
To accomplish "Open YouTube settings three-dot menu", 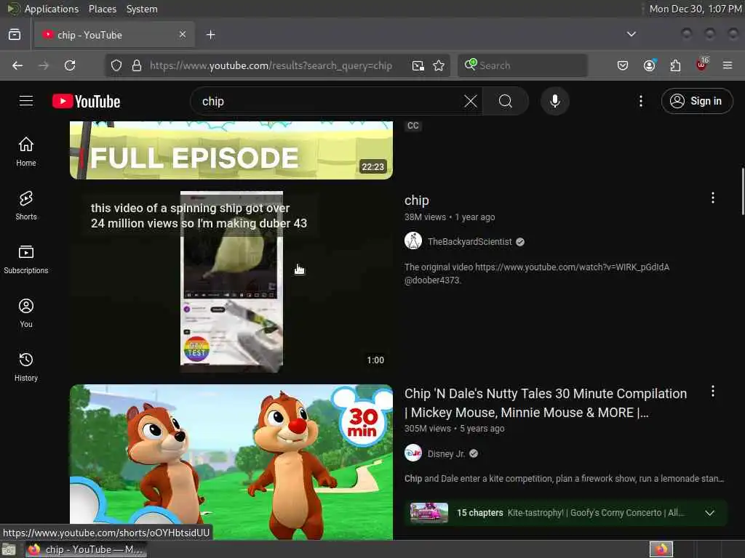I will pyautogui.click(x=641, y=101).
